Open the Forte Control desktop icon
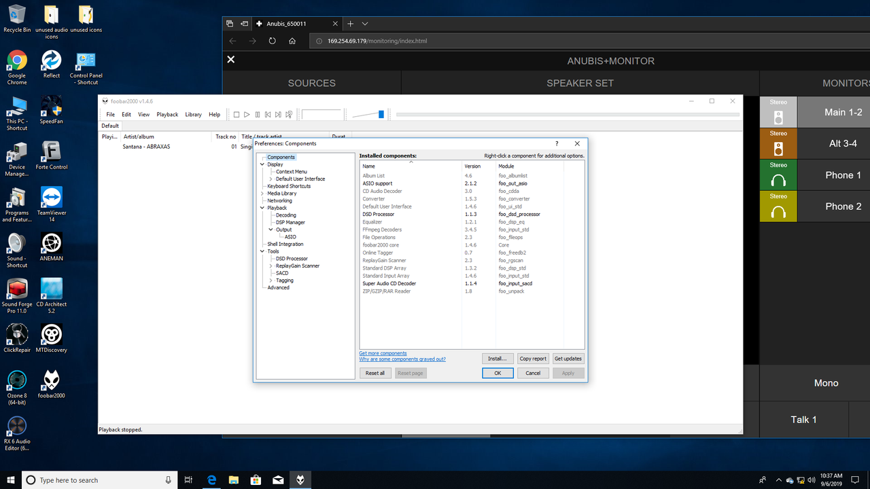Screen dimensions: 870x489 point(52,156)
